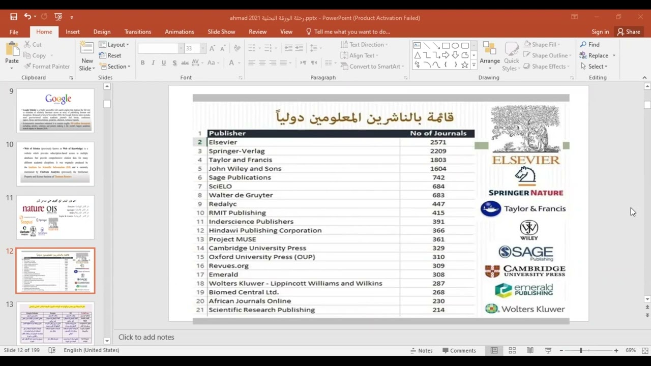This screenshot has width=651, height=366.
Task: Decrease the font size
Action: 223,48
